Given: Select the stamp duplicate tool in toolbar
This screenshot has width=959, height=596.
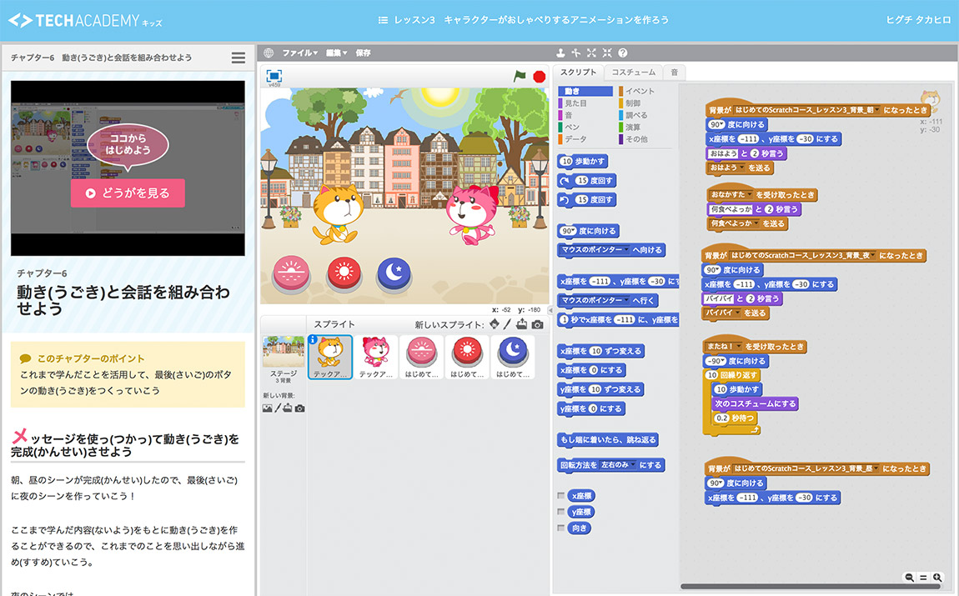Looking at the screenshot, I should 560,53.
